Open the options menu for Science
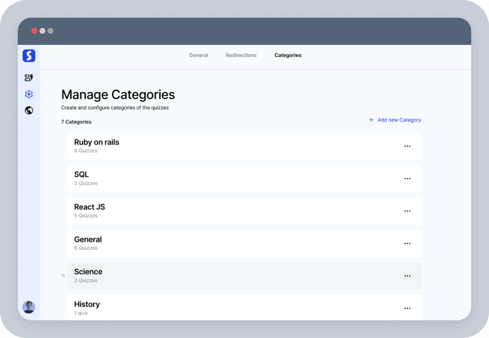Screen dimensions: 489x338 (407, 276)
